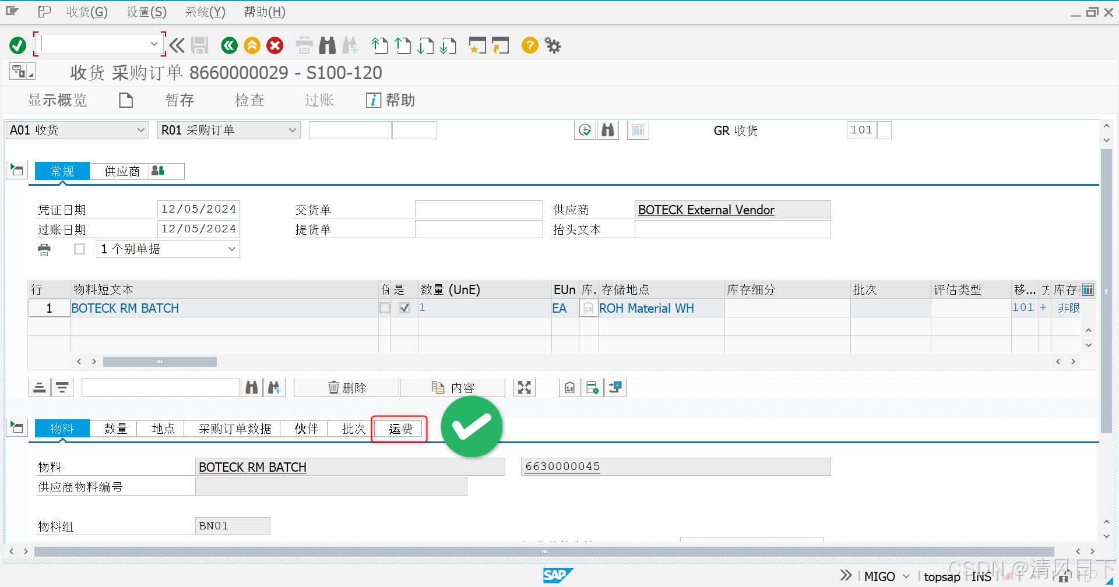Expand the 1 个别单据 dropdown
This screenshot has width=1119, height=587.
[231, 249]
